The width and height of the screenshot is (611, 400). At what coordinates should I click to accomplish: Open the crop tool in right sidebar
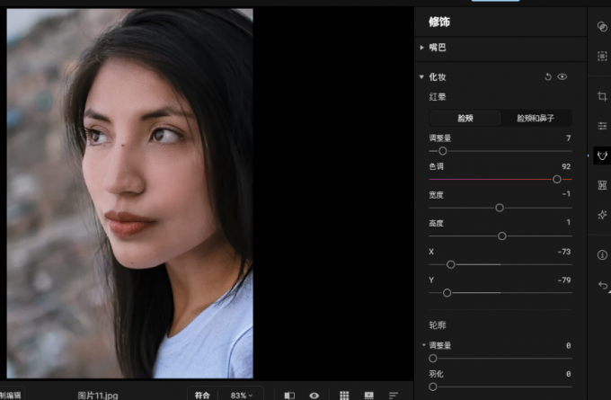pyautogui.click(x=602, y=96)
